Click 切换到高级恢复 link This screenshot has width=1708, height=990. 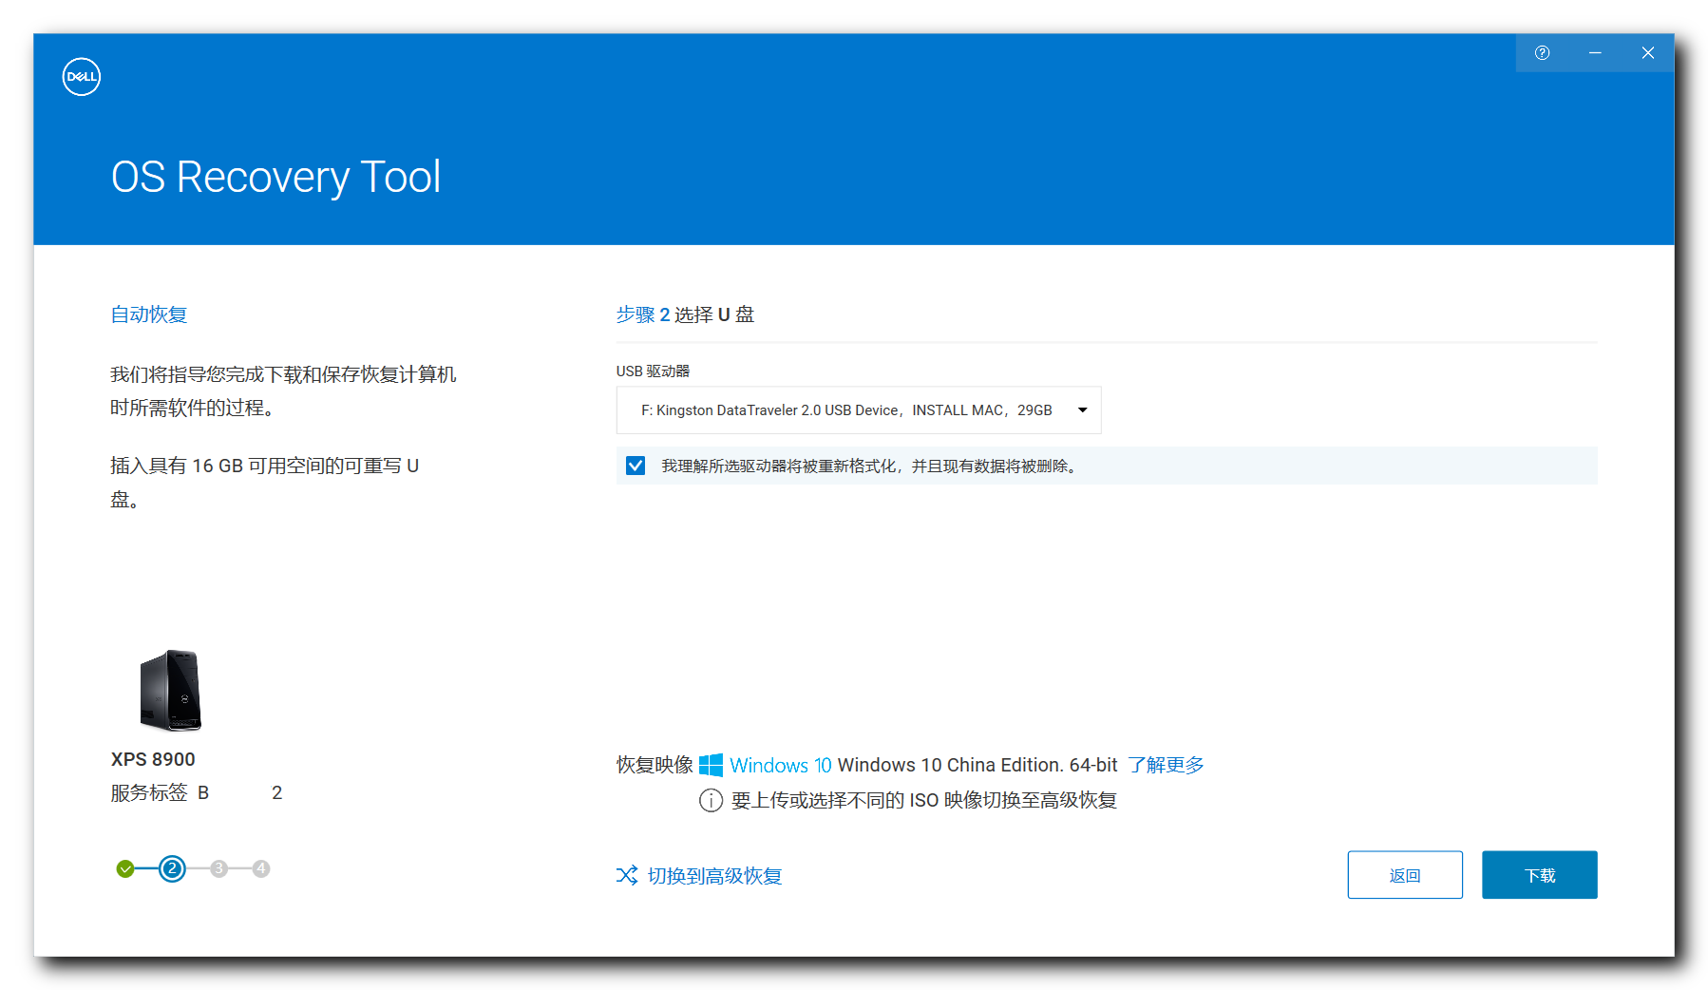(x=714, y=876)
